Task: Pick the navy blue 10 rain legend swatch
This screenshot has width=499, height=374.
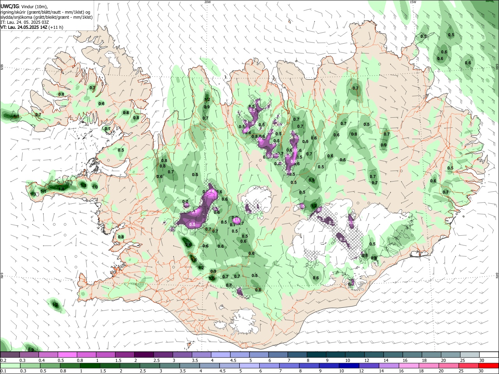Action: coord(349,365)
